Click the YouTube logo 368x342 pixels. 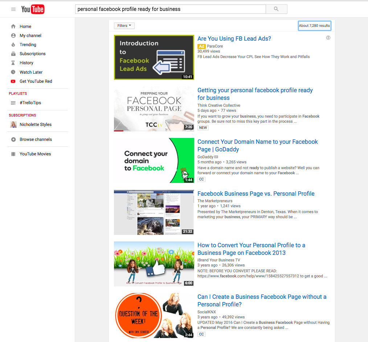[x=33, y=9]
